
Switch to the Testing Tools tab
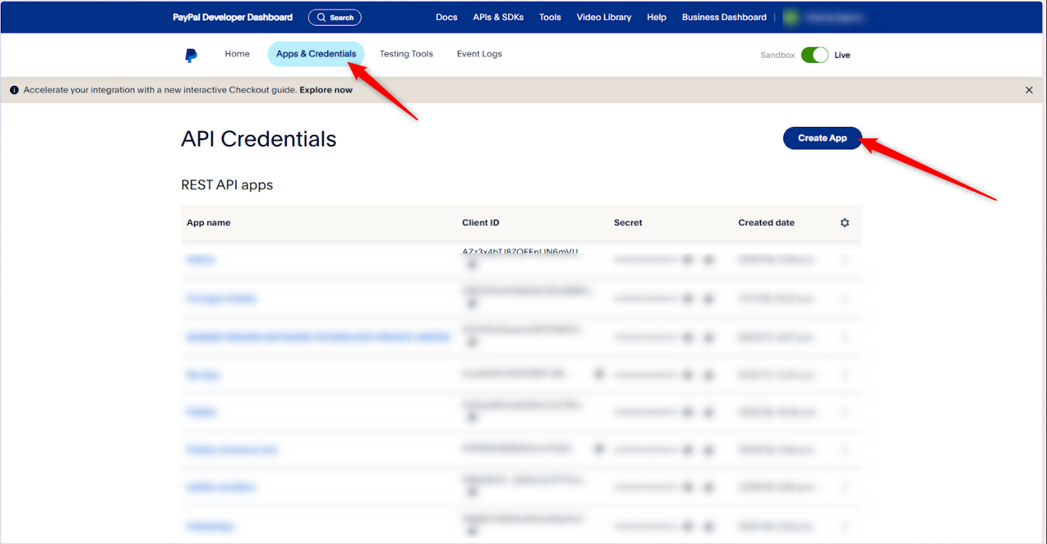(406, 54)
